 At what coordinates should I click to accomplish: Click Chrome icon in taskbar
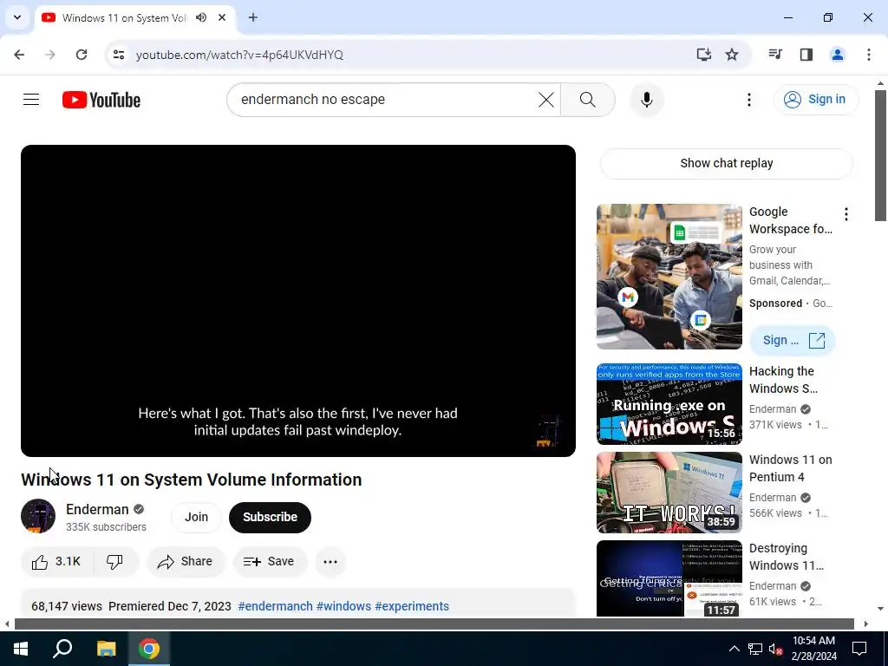149,649
